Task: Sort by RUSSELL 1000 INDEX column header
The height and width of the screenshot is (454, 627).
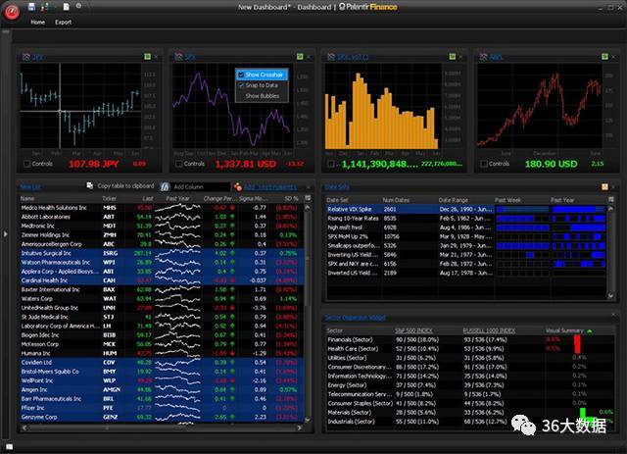Action: point(489,330)
